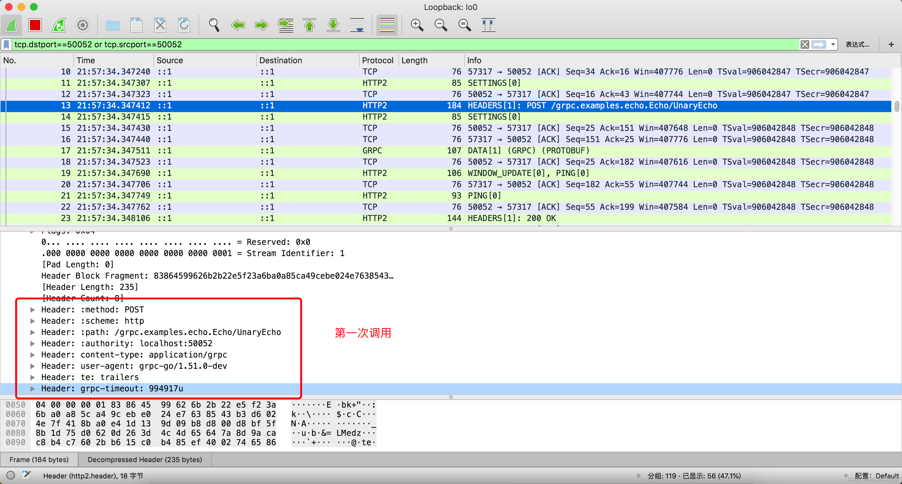The image size is (902, 484).
Task: Toggle auto-scroll to the last packet icon
Action: point(357,25)
